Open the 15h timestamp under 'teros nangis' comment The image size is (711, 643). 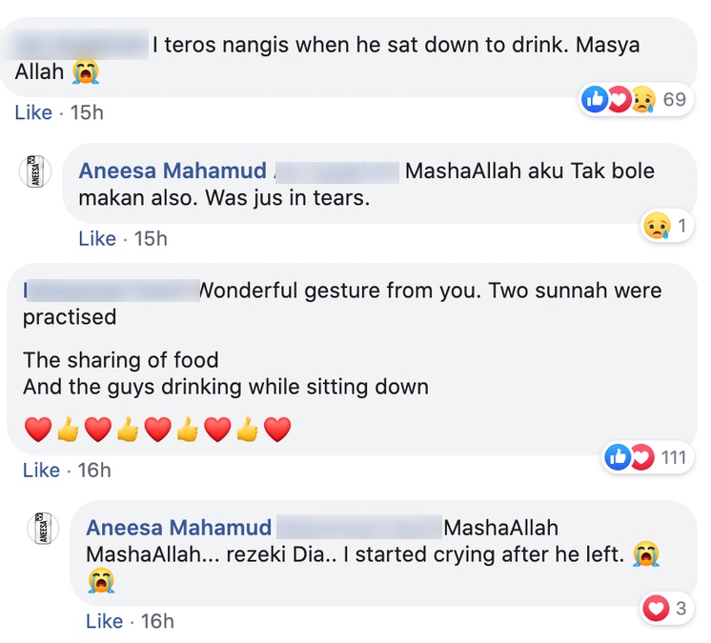[87, 112]
